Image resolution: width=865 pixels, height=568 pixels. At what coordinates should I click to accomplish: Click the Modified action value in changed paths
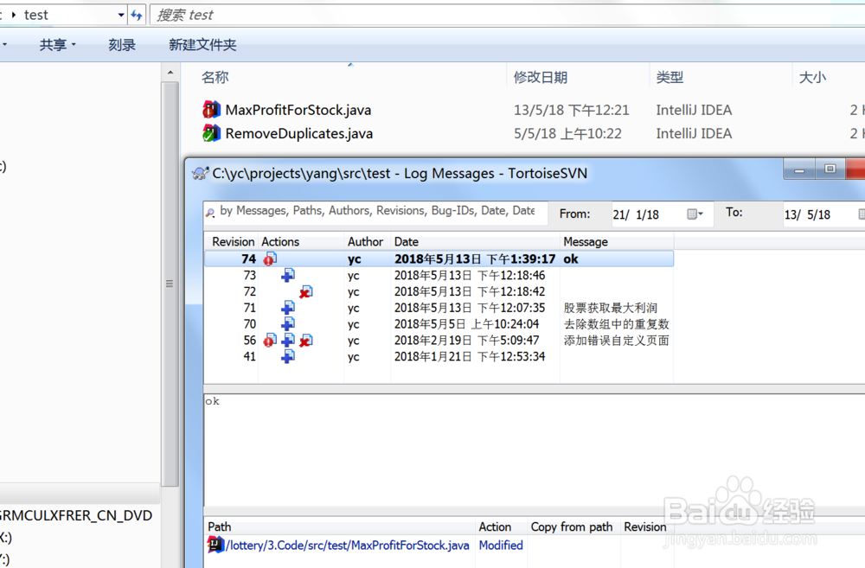[501, 545]
